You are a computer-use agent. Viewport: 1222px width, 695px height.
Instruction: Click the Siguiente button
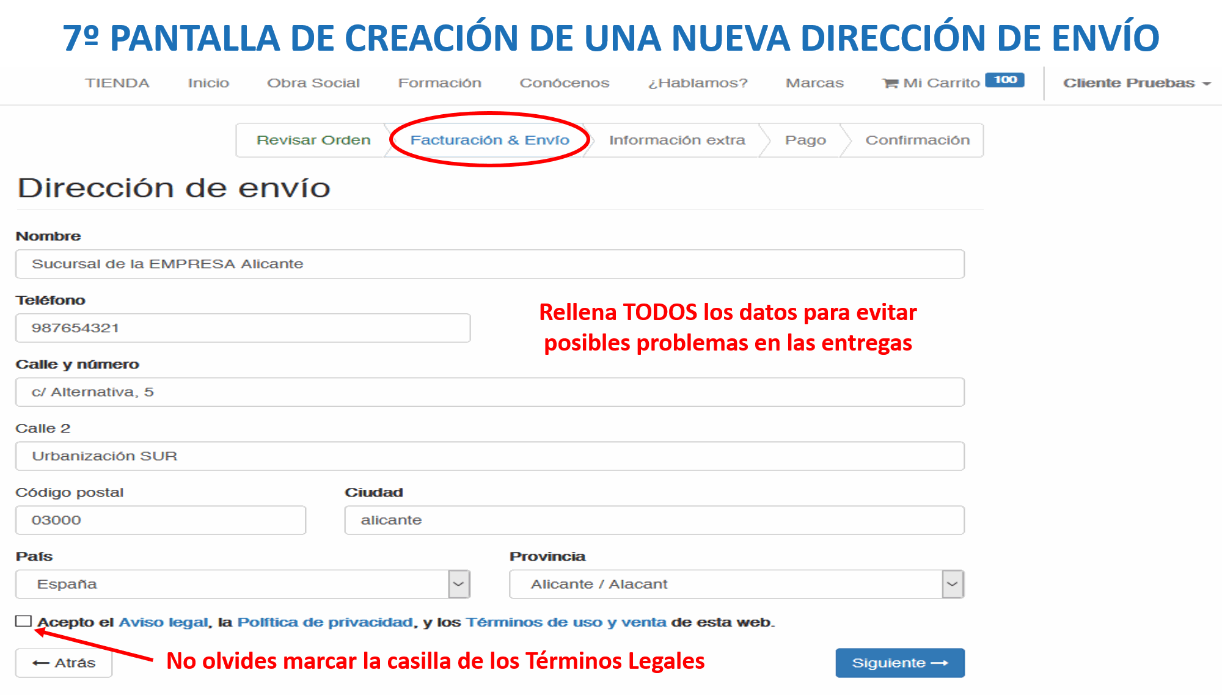[x=899, y=663]
